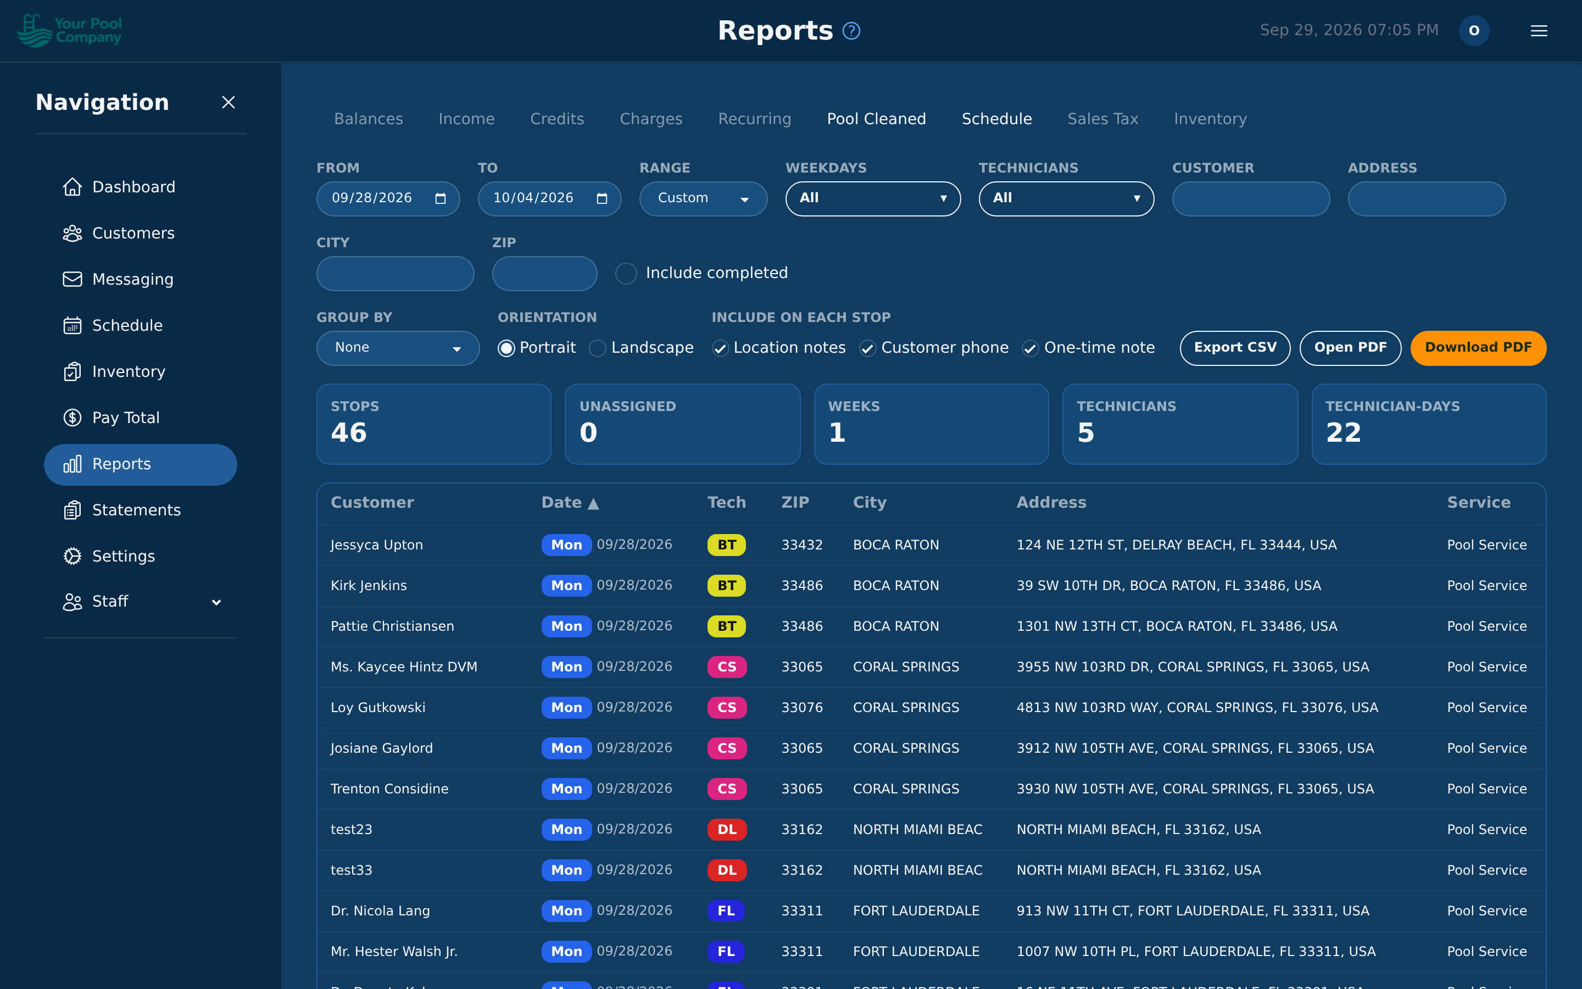Viewport: 1582px width, 989px height.
Task: Click the Export CSV button
Action: click(x=1234, y=348)
